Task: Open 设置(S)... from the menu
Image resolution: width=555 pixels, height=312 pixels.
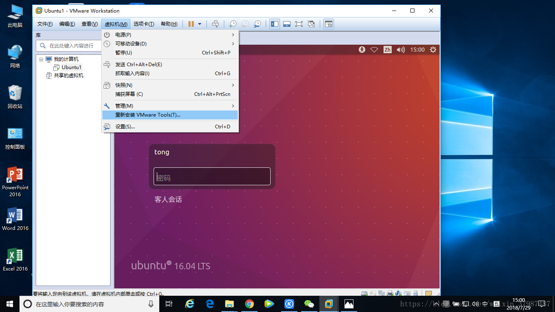Action: pyautogui.click(x=170, y=127)
